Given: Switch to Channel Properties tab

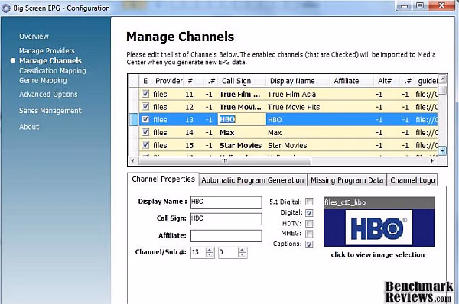Looking at the screenshot, I should pyautogui.click(x=163, y=179).
